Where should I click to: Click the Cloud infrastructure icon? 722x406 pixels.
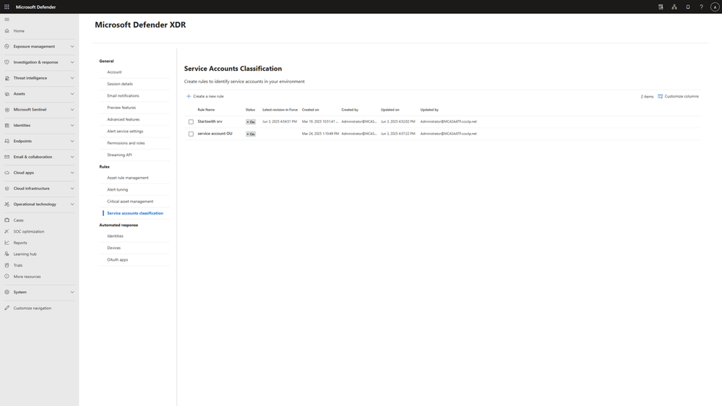[7, 189]
